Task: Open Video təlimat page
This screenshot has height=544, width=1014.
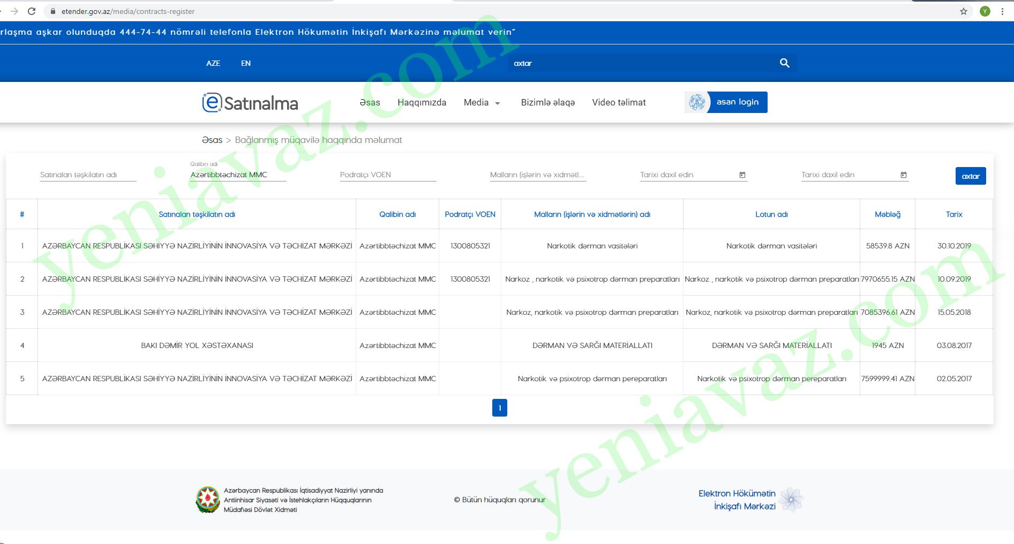Action: point(619,102)
